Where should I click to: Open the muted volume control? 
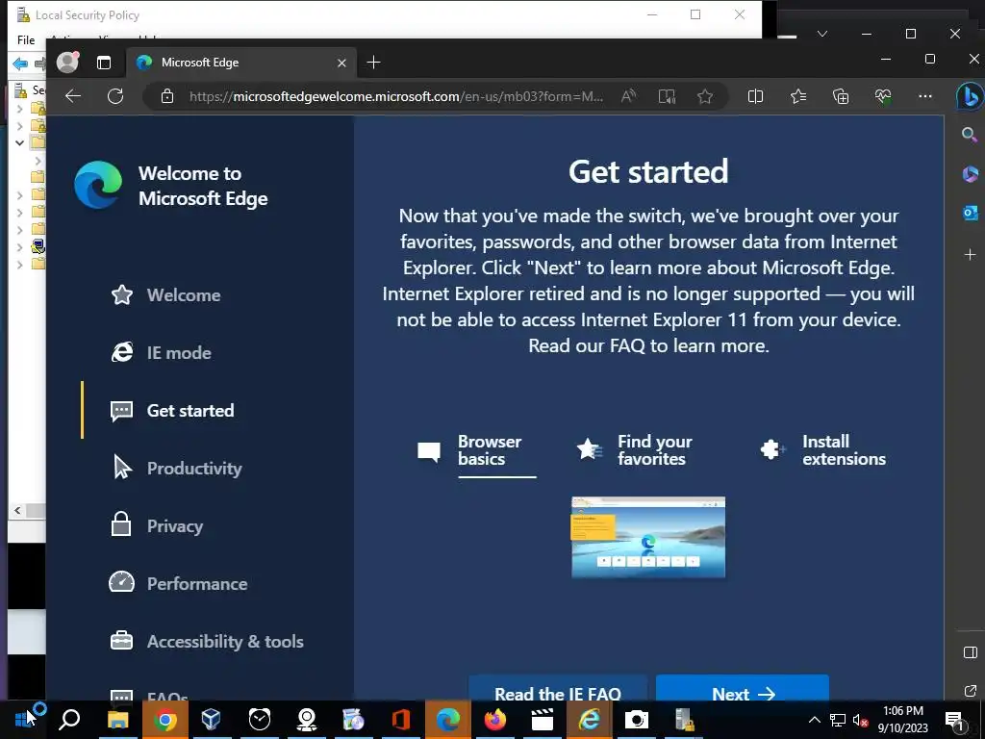pos(860,720)
